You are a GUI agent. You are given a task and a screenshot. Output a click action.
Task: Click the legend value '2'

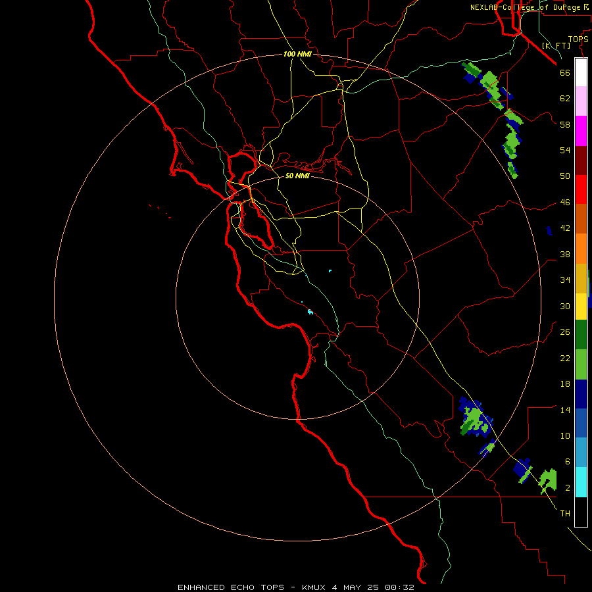568,488
